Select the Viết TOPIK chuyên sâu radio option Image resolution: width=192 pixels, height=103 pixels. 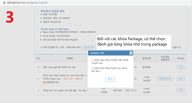pyautogui.click(x=93, y=60)
